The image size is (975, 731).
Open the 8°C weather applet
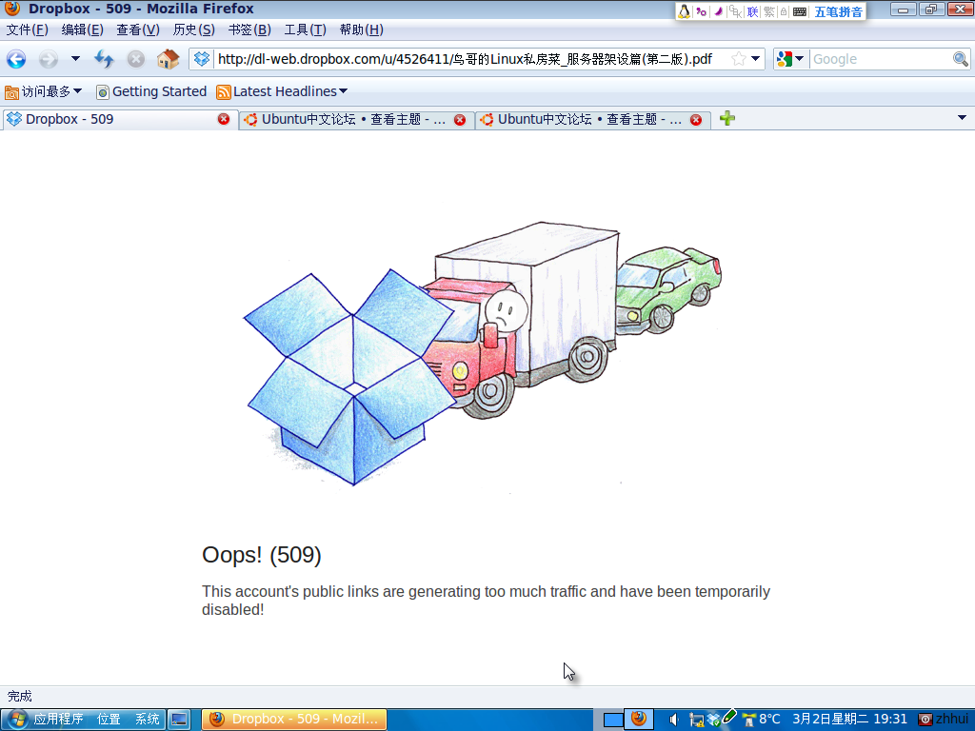(x=761, y=720)
